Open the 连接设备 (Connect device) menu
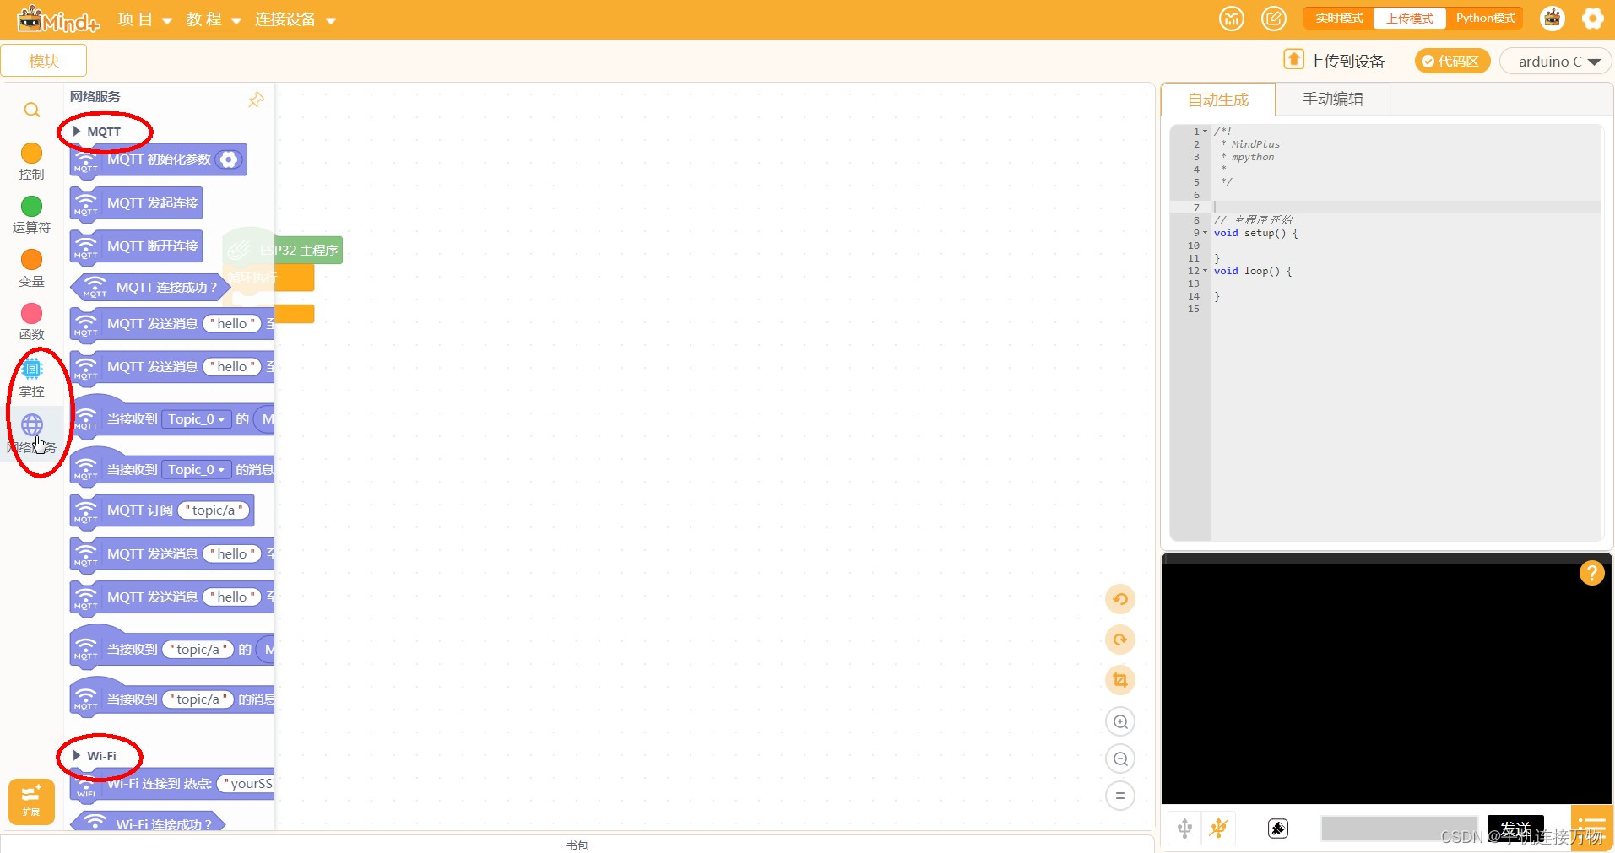This screenshot has height=853, width=1615. [295, 19]
